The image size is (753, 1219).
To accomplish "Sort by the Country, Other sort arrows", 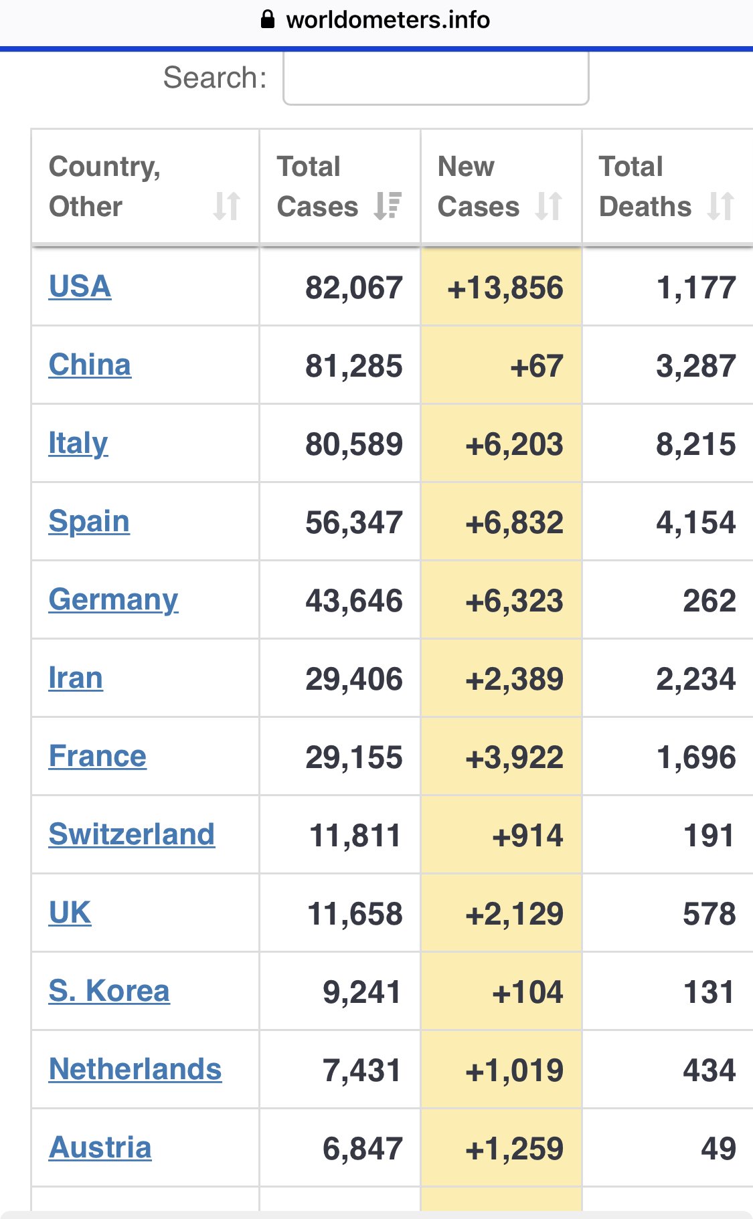I will tap(226, 206).
